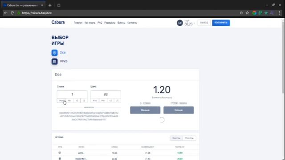Open the Бонусы menu item

[x=122, y=23]
